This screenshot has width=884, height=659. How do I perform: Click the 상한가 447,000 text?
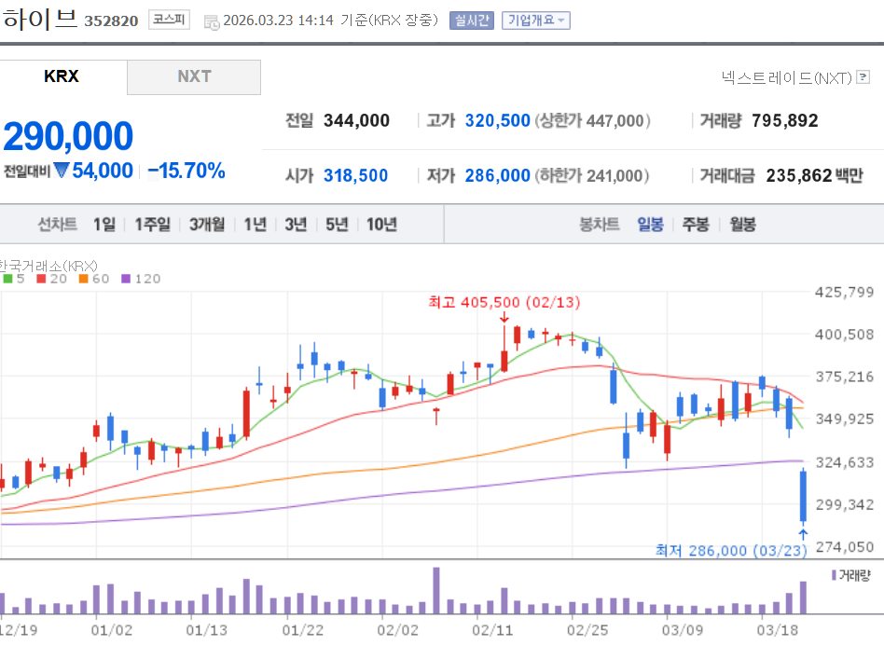click(592, 120)
